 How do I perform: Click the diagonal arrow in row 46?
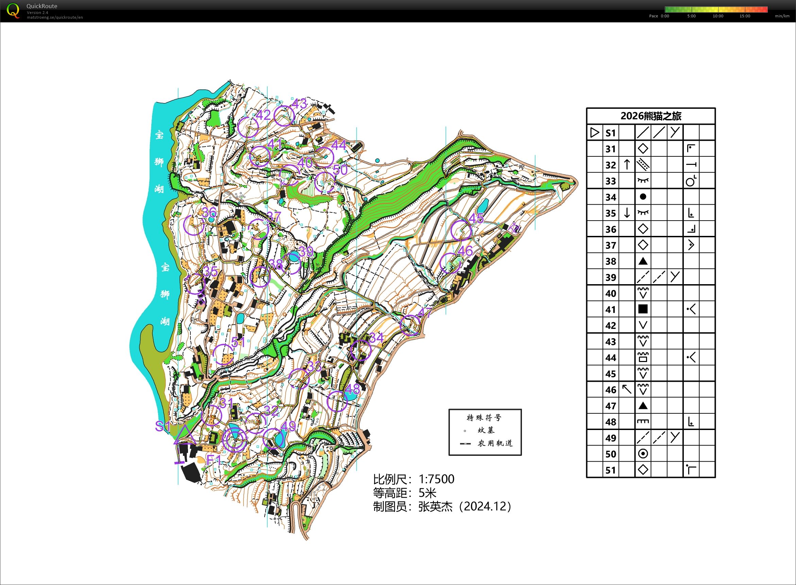point(627,390)
